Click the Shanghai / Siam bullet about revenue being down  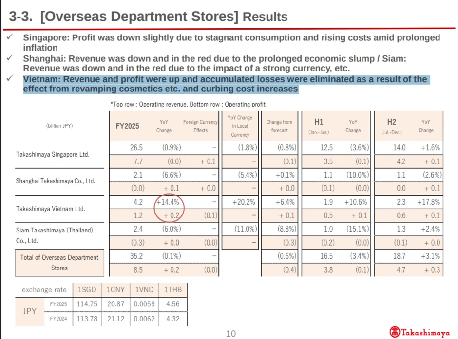tap(215, 63)
